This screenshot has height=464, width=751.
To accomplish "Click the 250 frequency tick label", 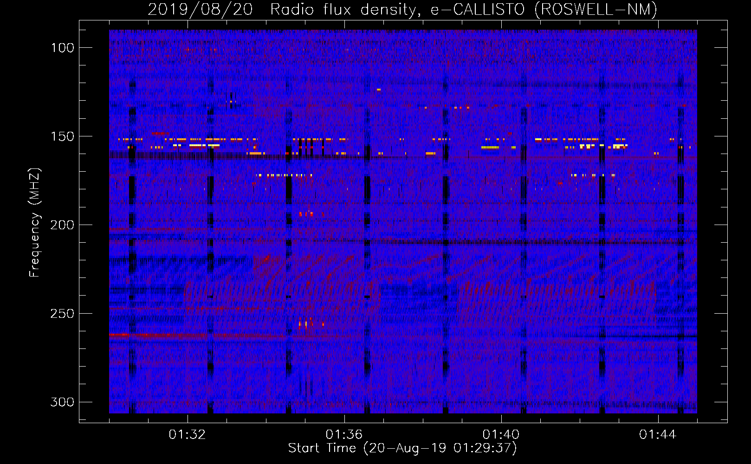I will [62, 314].
